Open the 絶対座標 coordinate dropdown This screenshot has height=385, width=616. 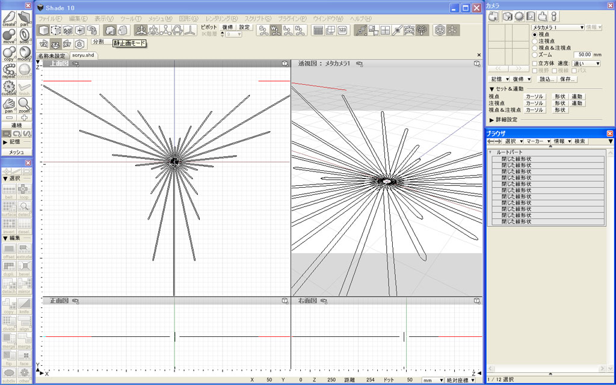click(x=460, y=380)
